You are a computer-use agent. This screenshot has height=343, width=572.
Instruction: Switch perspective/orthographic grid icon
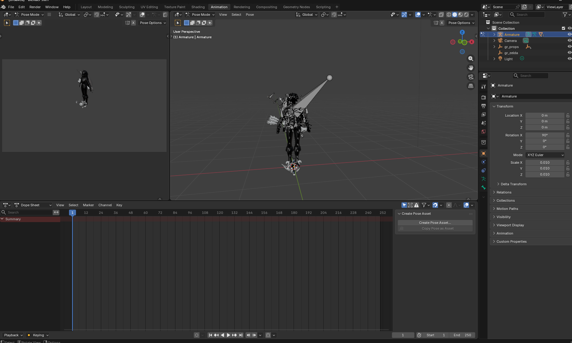click(x=471, y=86)
